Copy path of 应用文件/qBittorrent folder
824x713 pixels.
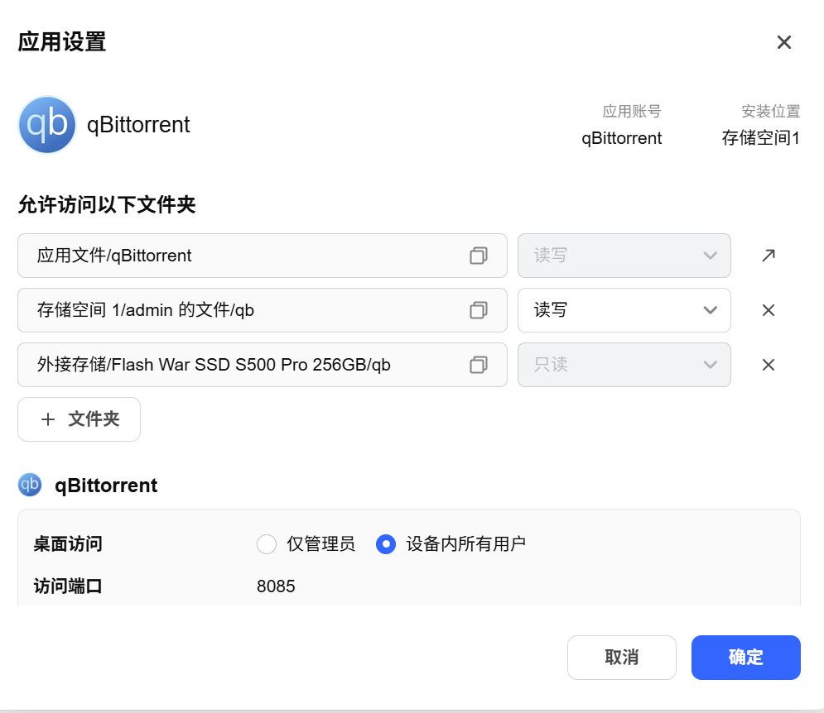(478, 256)
